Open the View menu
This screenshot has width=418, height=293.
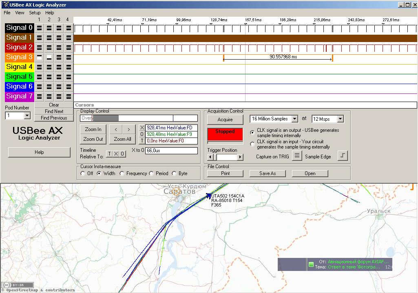(x=20, y=13)
